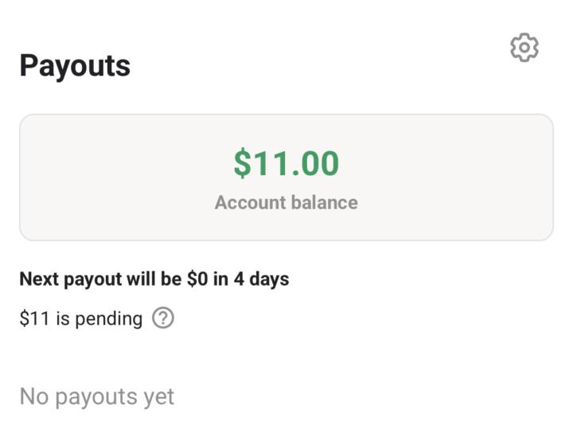Click the Account balance label

coord(286,202)
